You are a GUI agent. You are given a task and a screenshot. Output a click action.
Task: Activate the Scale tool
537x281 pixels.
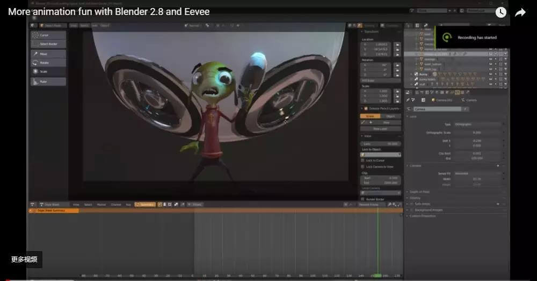point(48,72)
